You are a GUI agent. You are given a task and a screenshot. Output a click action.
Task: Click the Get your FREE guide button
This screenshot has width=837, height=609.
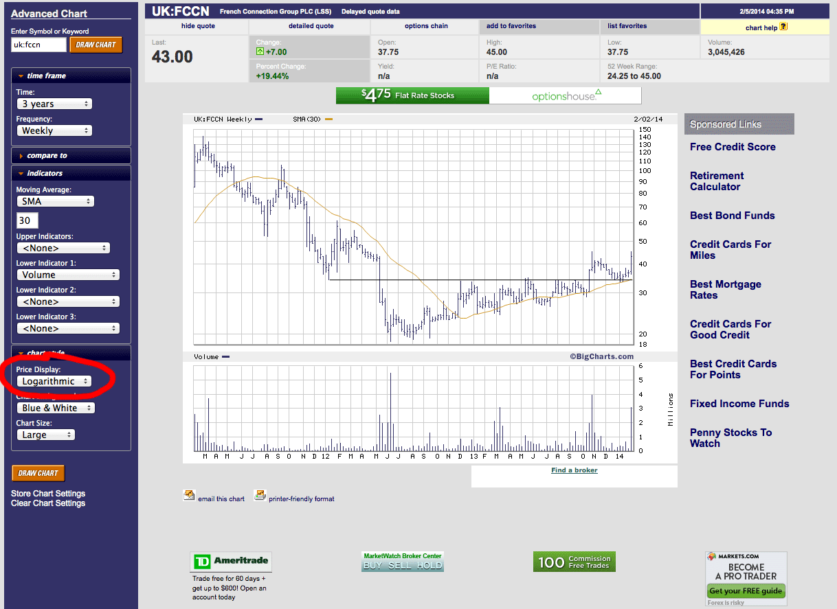tap(746, 591)
